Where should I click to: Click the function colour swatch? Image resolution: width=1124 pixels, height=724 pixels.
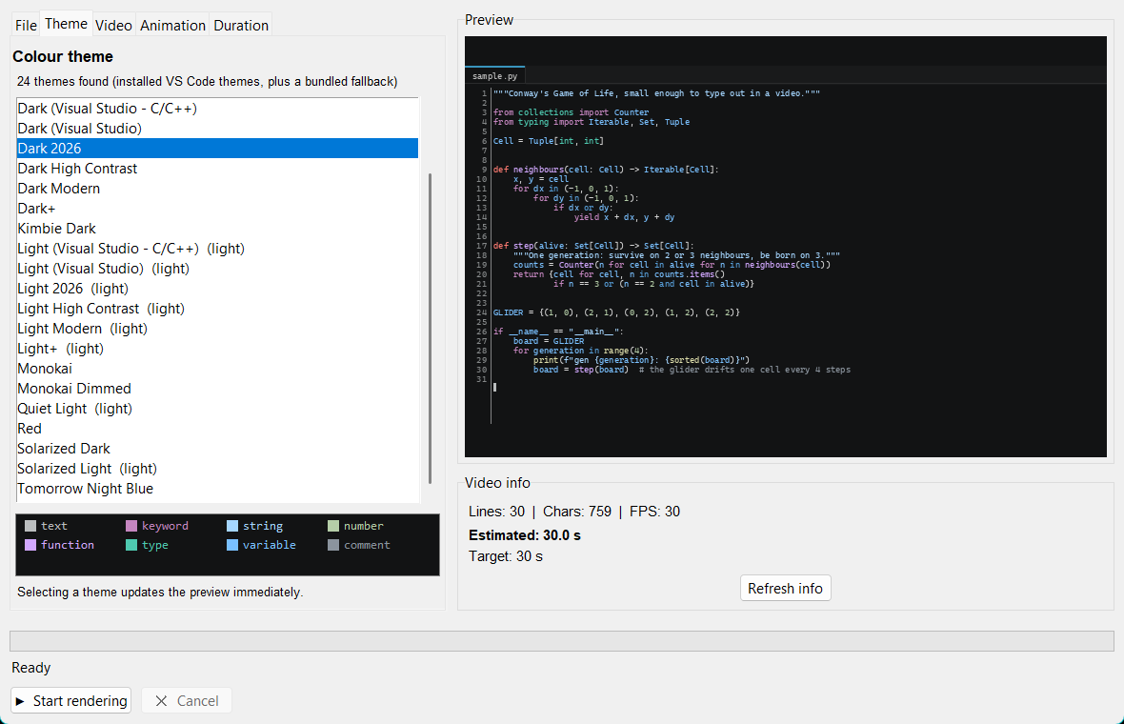pos(30,545)
